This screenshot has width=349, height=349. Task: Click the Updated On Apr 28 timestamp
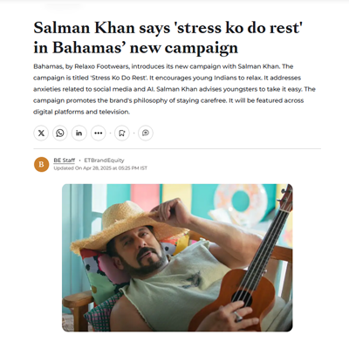[x=100, y=168]
